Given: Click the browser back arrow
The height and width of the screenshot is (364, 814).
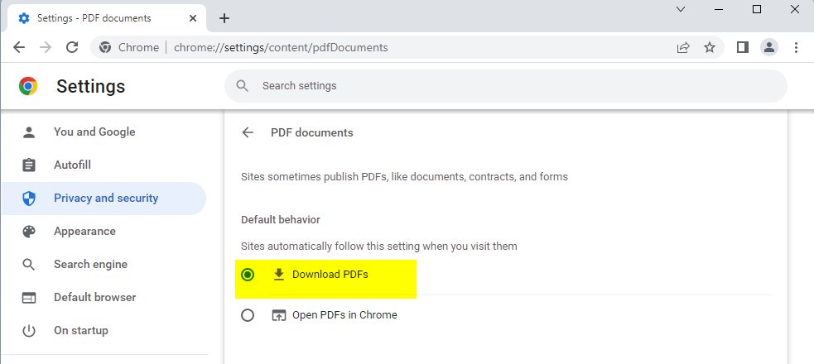Looking at the screenshot, I should (19, 47).
